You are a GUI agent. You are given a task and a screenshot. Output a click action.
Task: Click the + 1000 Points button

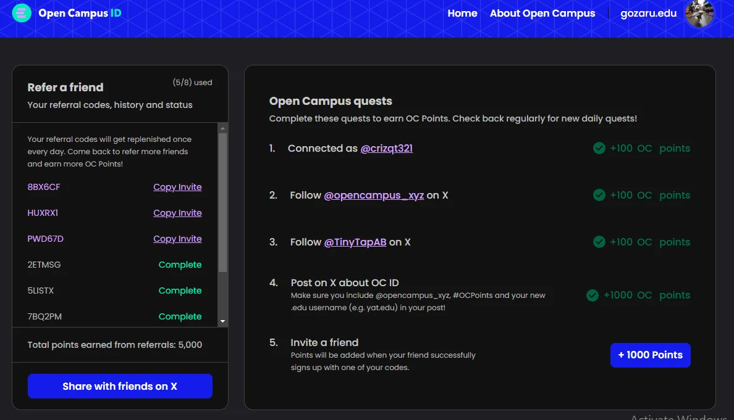point(650,355)
